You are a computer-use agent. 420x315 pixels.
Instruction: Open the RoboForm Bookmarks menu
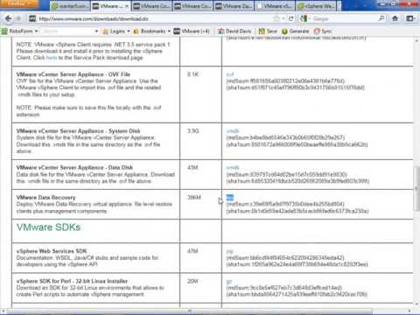[152, 31]
